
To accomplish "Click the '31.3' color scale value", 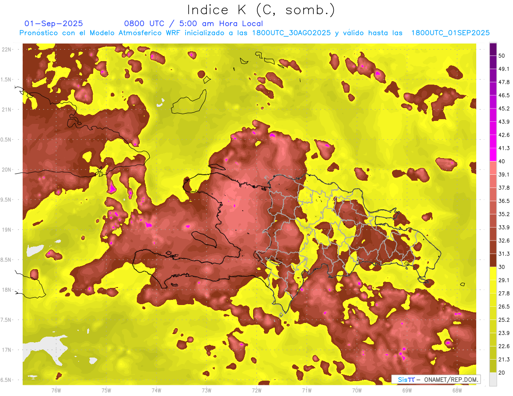I will pos(504,254).
